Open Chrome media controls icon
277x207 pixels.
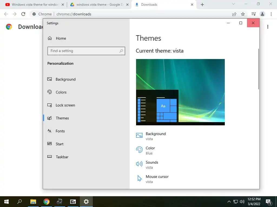pyautogui.click(x=253, y=14)
